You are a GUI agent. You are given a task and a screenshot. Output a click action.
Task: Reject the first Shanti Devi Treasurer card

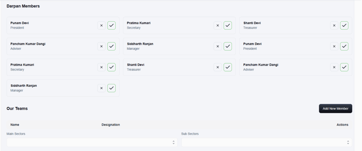click(334, 25)
